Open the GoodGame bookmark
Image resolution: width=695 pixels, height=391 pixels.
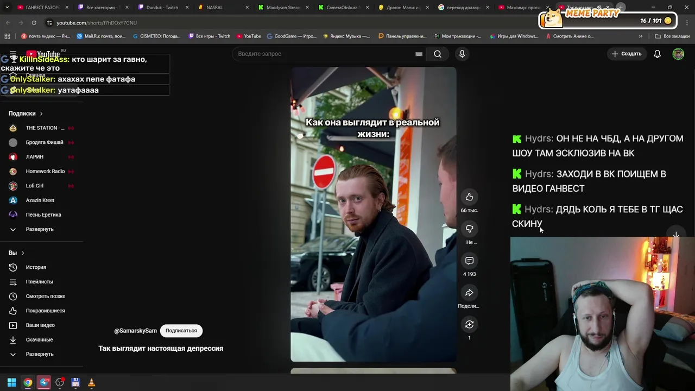[x=292, y=36]
